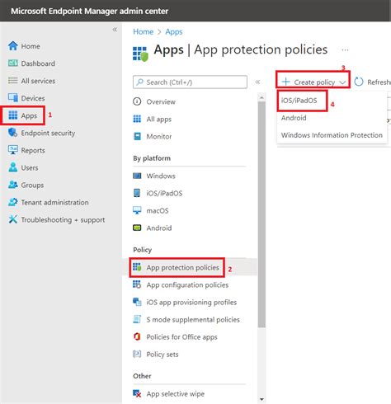Click the Monitor book icon

click(137, 136)
